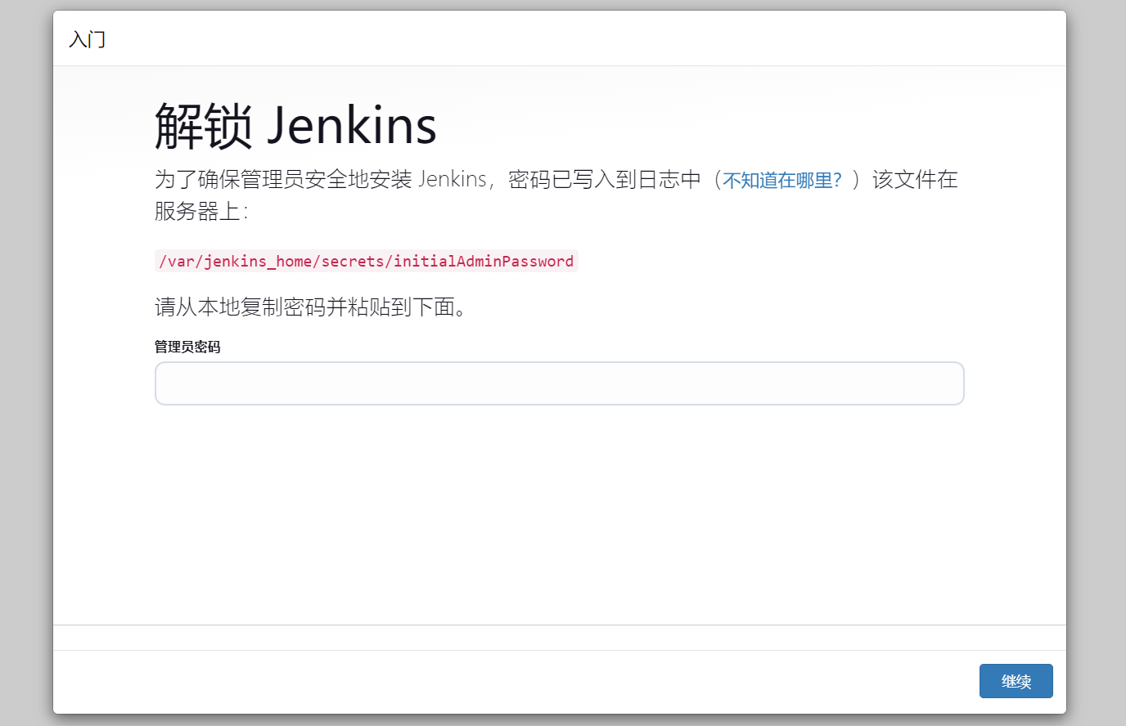Open the 不知道在哪里? link

[781, 180]
